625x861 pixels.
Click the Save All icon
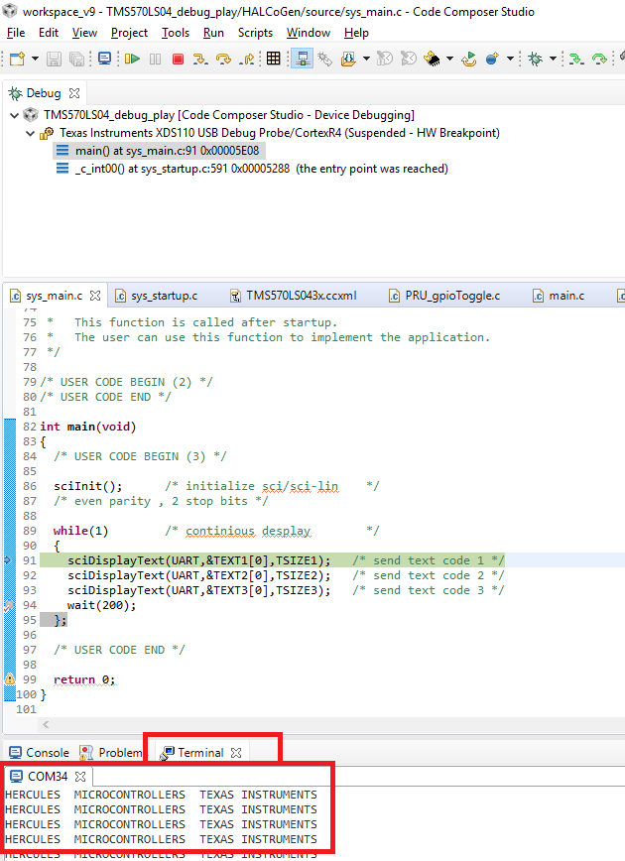click(x=77, y=59)
